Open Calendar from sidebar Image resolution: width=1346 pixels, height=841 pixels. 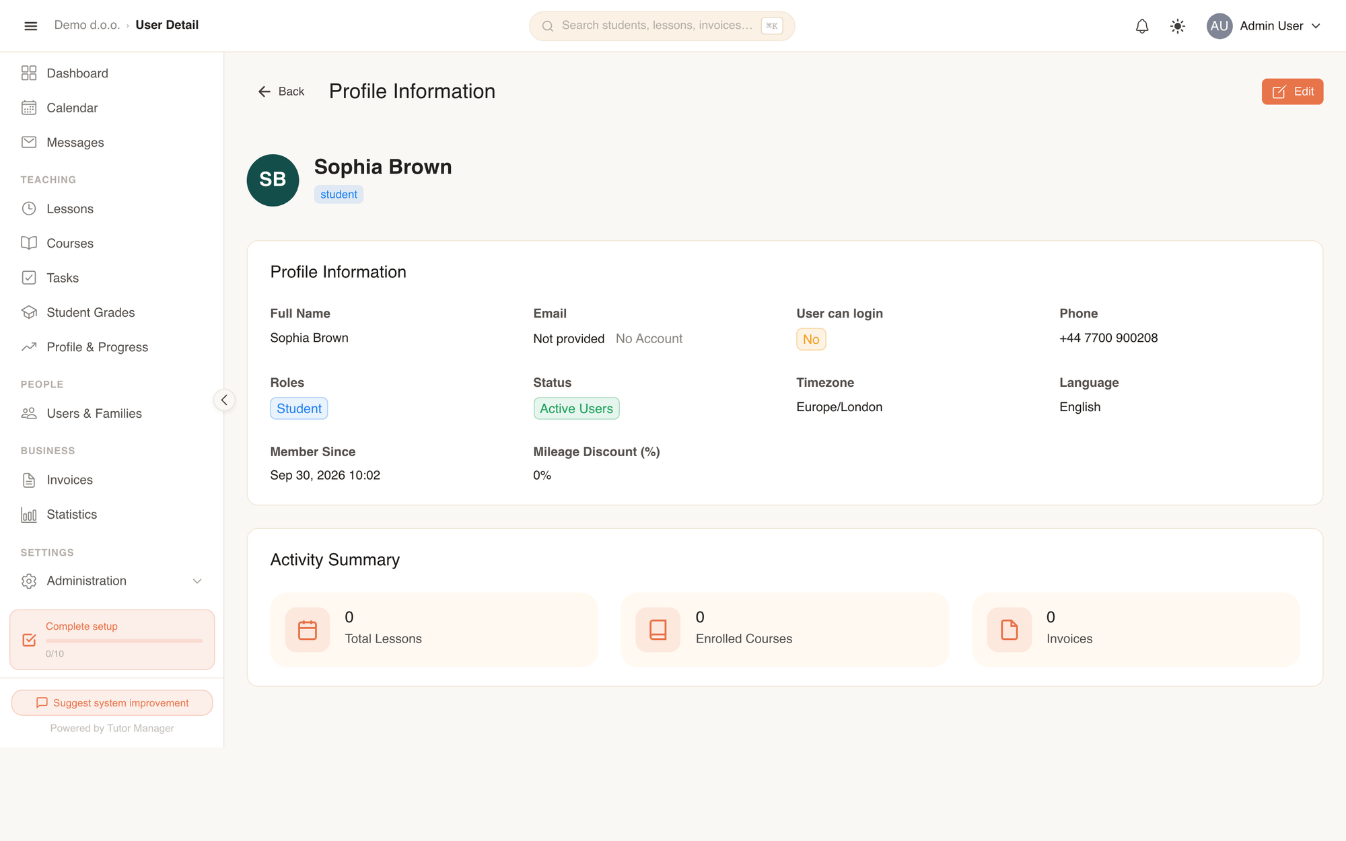(x=112, y=108)
